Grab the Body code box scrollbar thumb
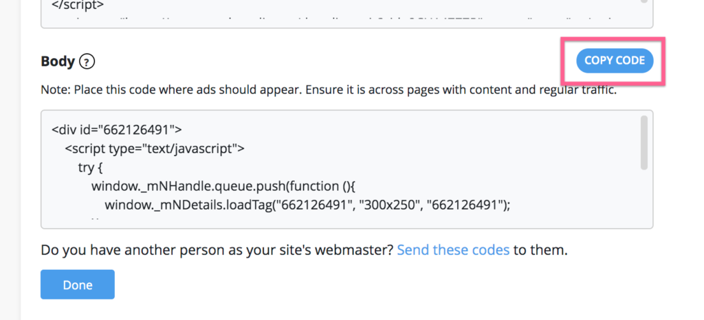Image resolution: width=704 pixels, height=320 pixels. tap(643, 143)
